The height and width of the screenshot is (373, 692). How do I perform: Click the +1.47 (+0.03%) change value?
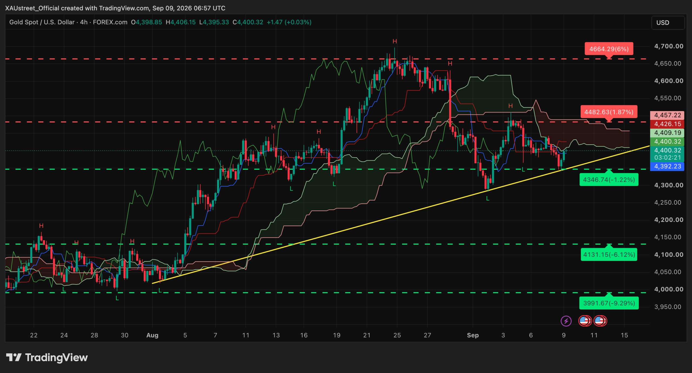pos(289,22)
